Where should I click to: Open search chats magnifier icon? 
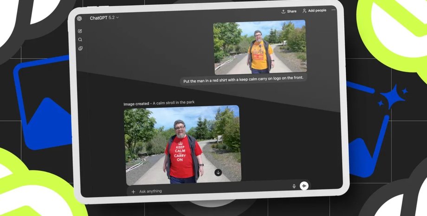coord(80,40)
